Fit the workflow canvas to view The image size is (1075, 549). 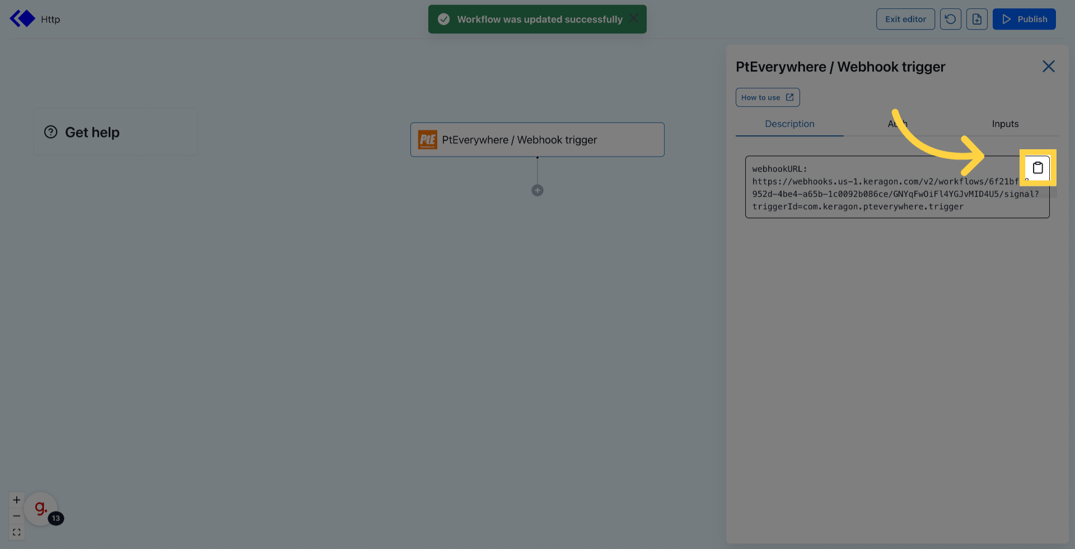point(17,532)
